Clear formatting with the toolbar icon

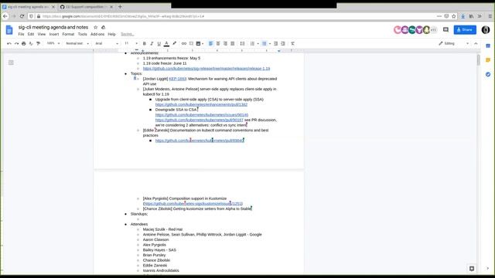click(292, 43)
